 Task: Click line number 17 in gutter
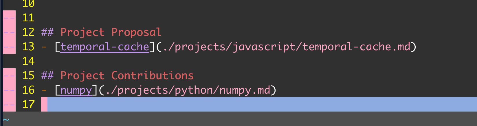tap(28, 104)
